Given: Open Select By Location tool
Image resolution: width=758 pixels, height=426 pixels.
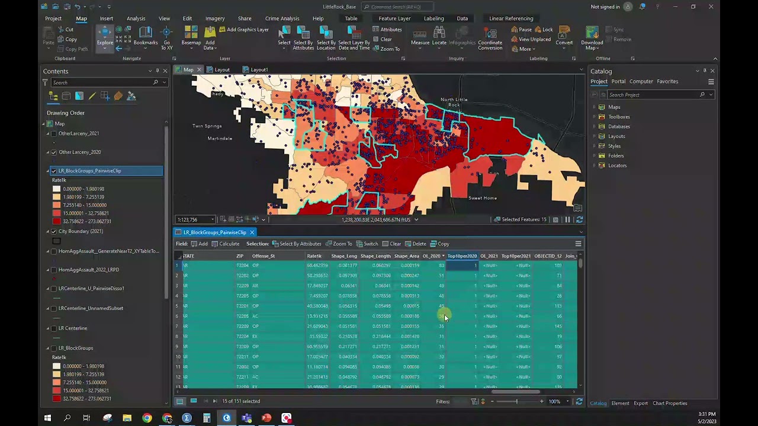Looking at the screenshot, I should click(x=326, y=38).
